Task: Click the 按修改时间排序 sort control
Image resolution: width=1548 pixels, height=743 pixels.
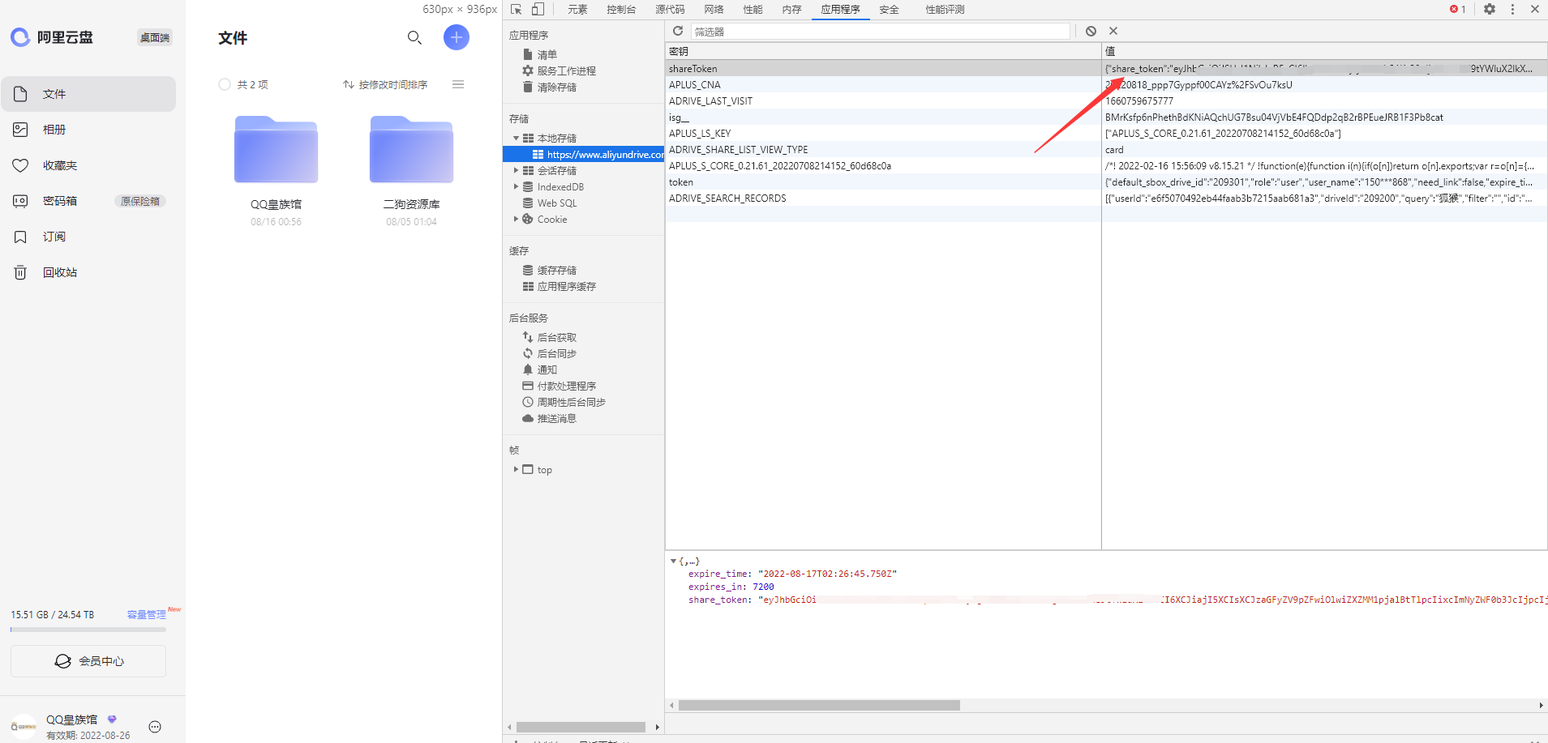Action: point(385,84)
